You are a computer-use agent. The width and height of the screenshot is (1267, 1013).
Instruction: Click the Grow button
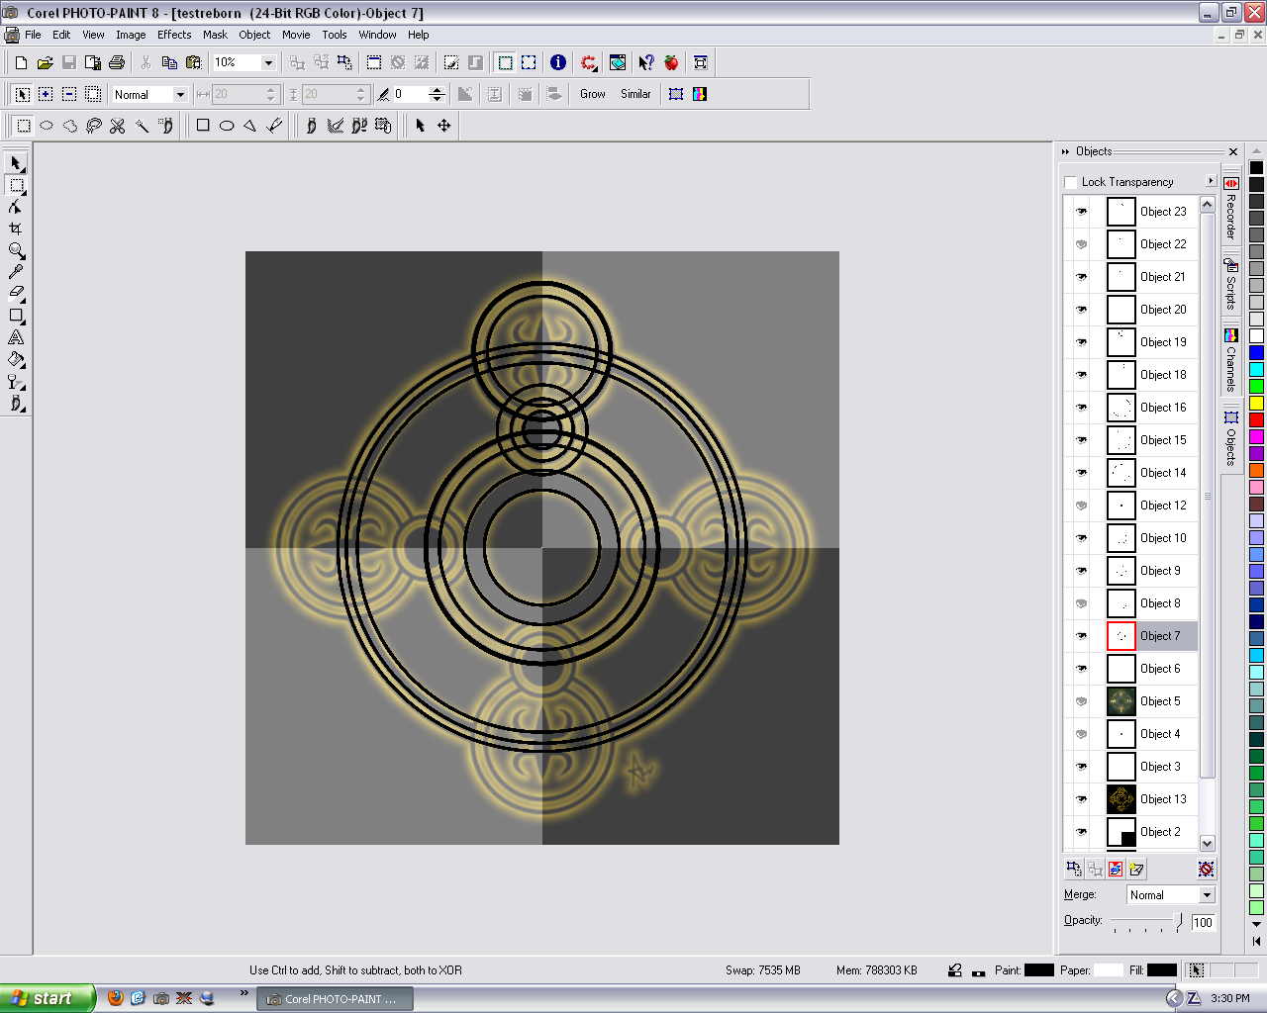coord(593,94)
